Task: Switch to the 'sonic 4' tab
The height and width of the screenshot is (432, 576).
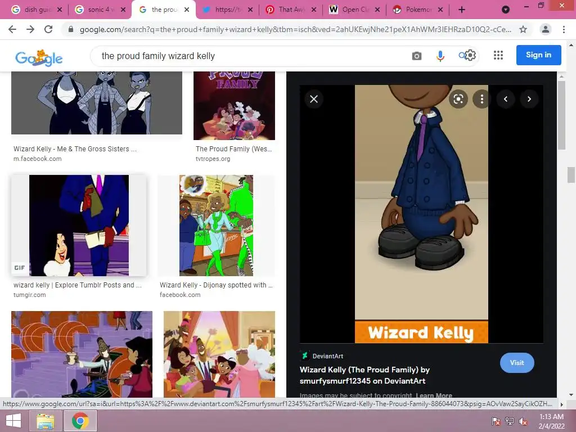Action: click(99, 10)
